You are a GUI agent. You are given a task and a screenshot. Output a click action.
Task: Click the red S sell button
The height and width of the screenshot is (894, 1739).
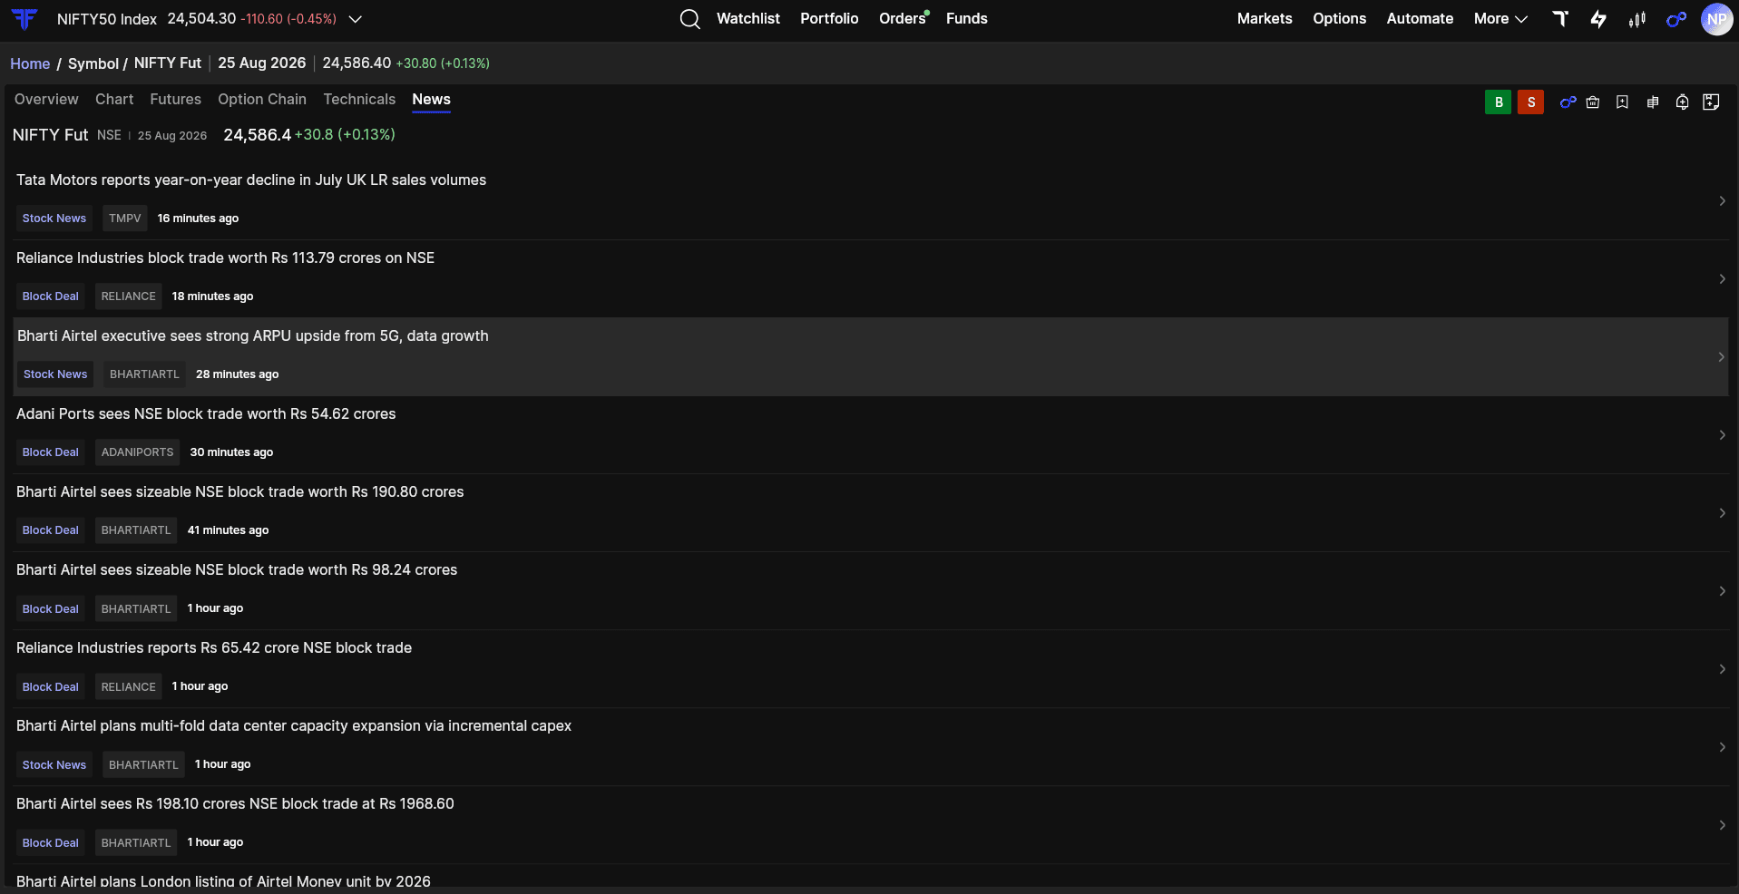click(x=1531, y=102)
